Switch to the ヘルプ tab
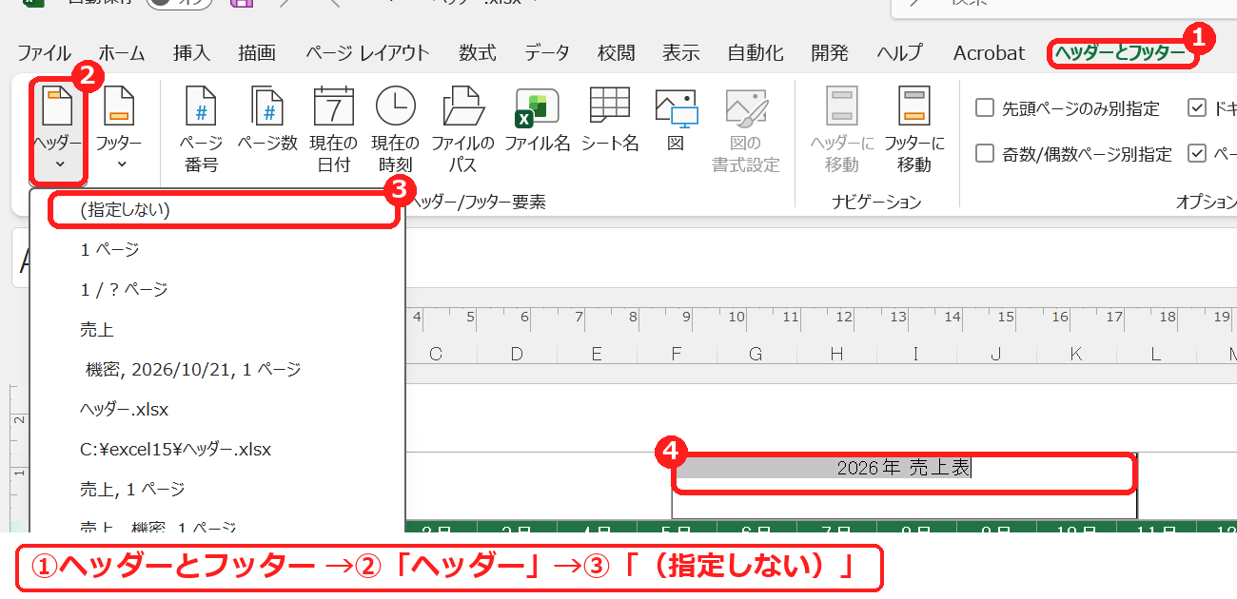The height and width of the screenshot is (599, 1237). [900, 53]
